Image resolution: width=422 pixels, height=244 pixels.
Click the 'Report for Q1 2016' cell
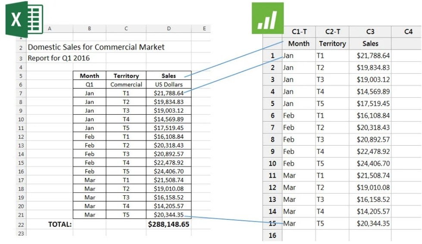(x=59, y=58)
